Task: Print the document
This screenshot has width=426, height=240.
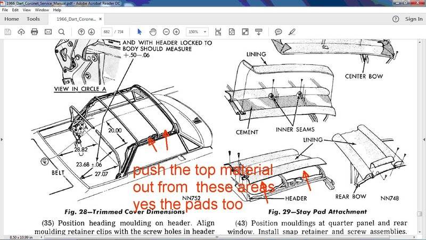Action: tap(35, 32)
